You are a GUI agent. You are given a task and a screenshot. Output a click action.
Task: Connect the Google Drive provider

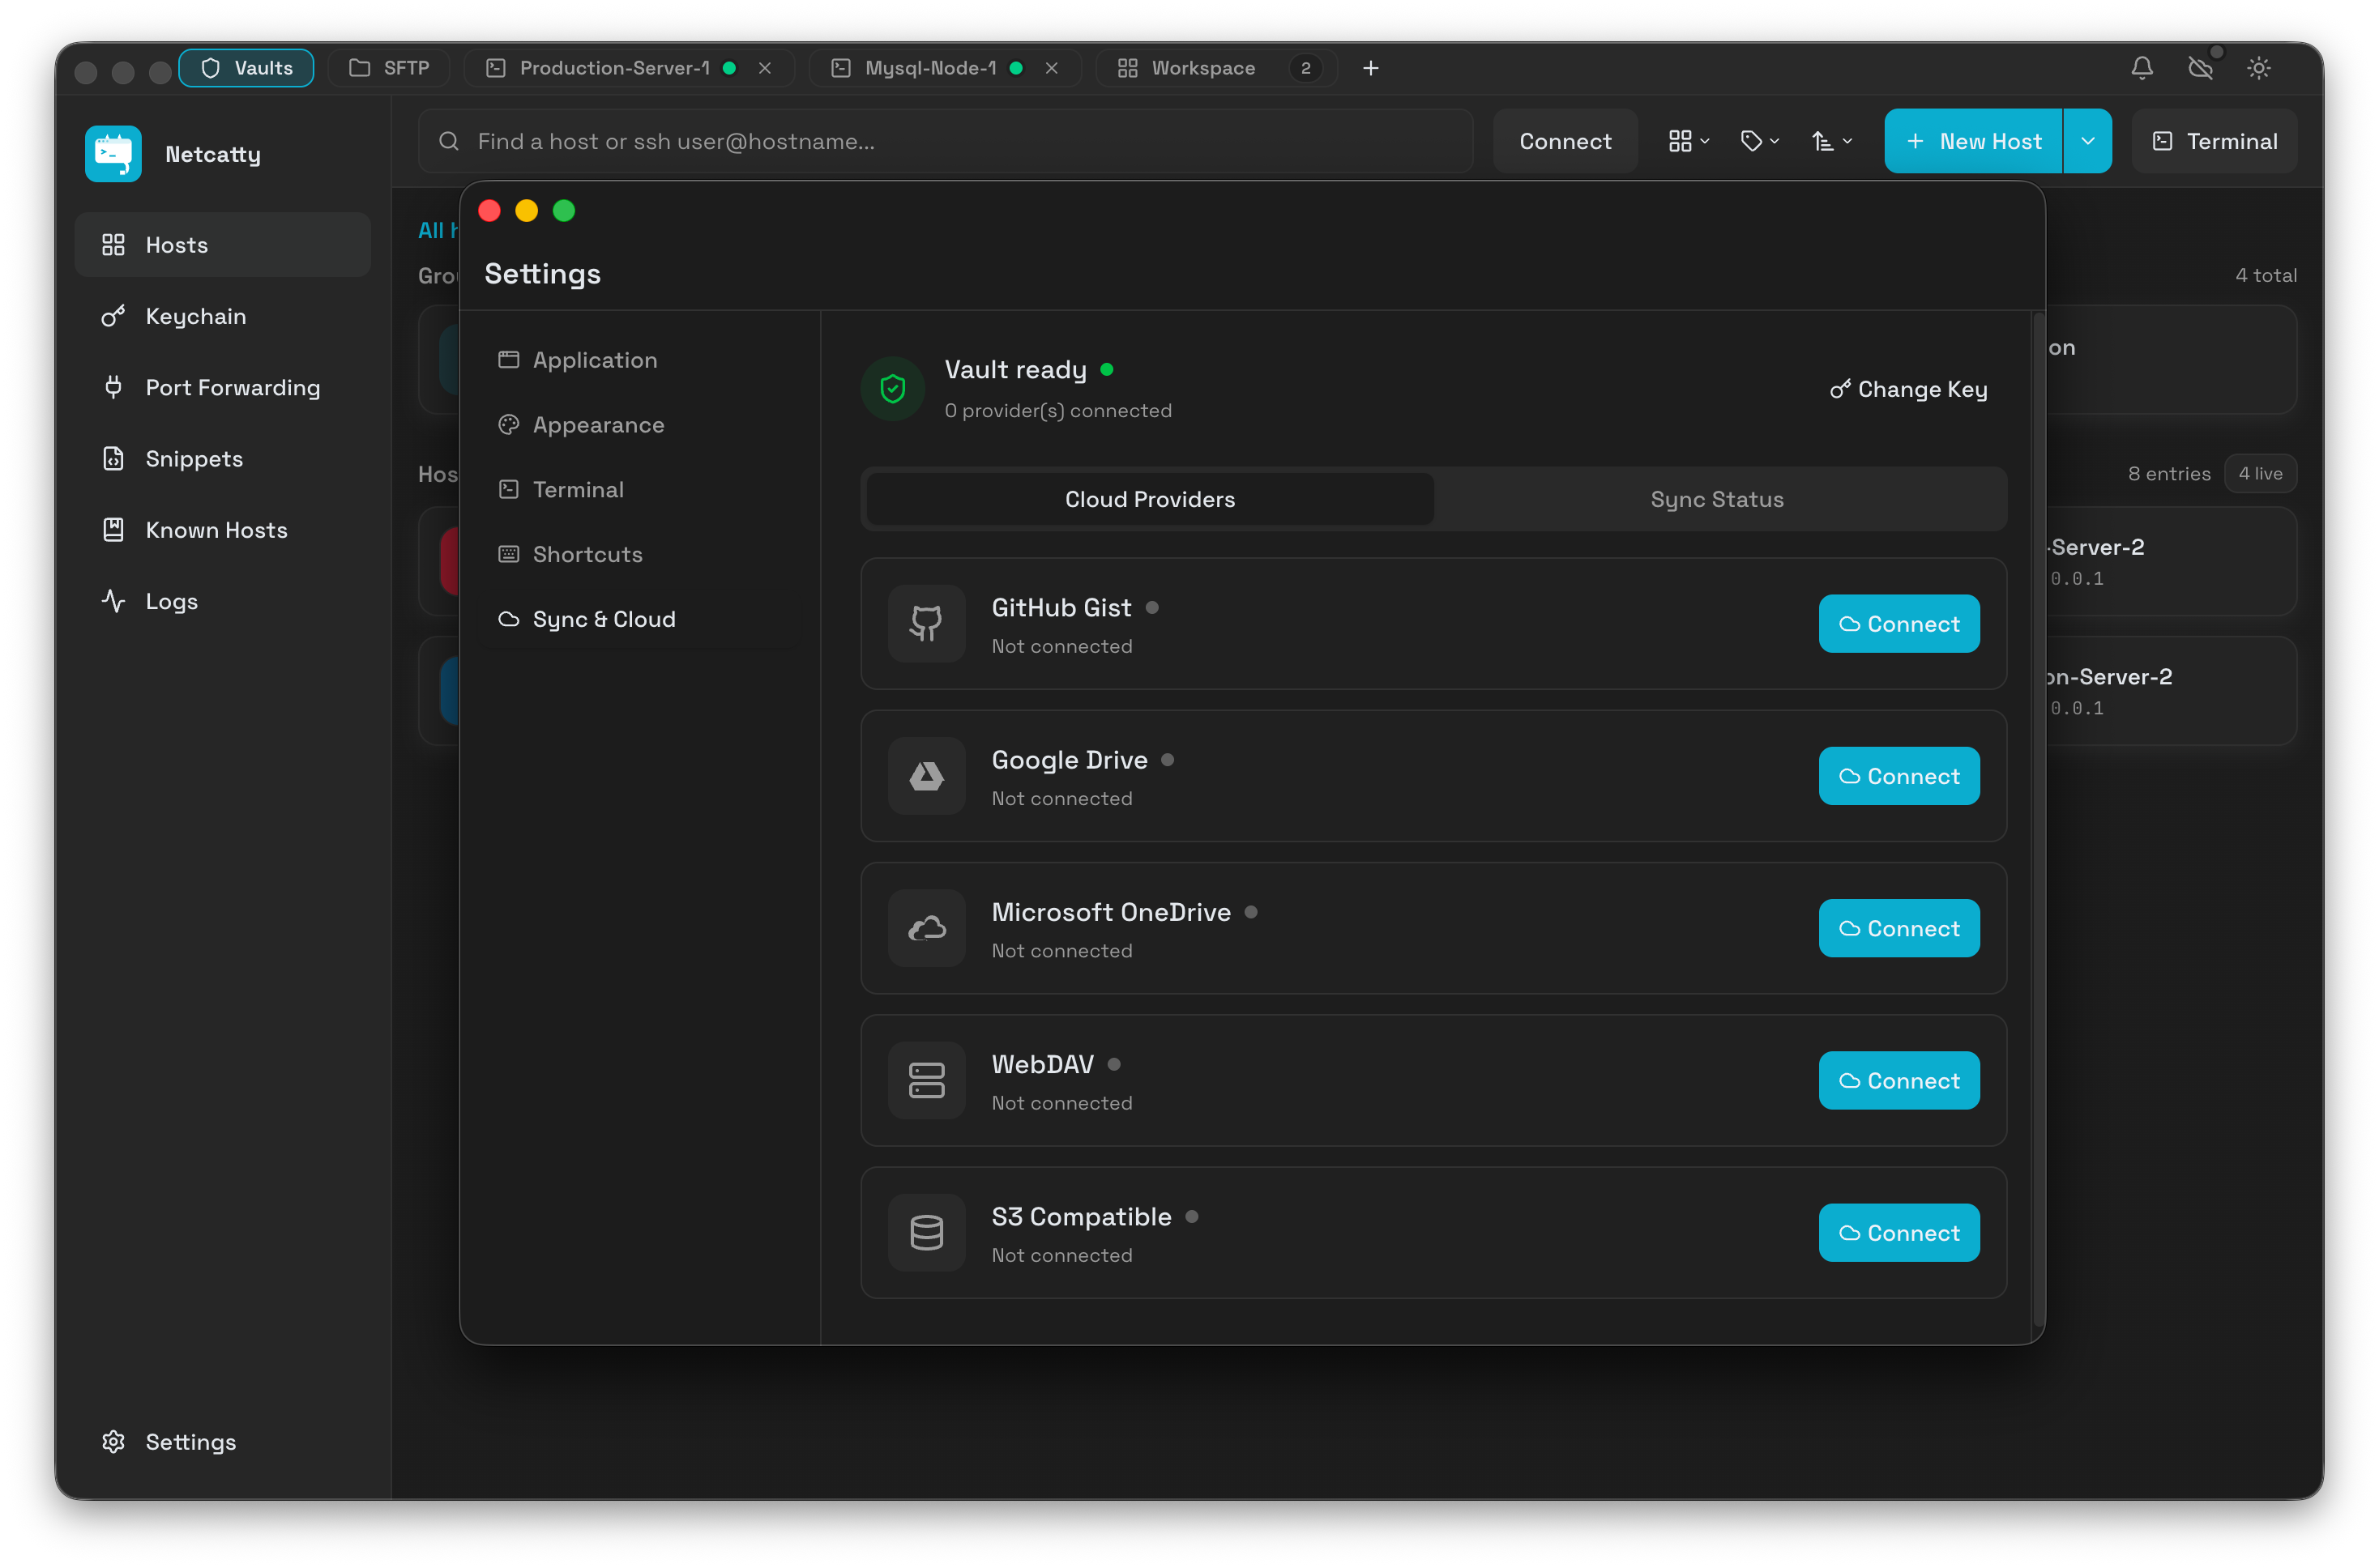click(1899, 776)
